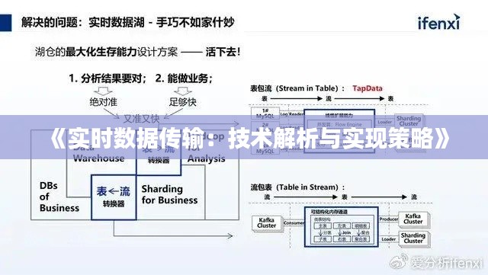Screen dimensions: 488x275
Task: Click the down arrow above 足够快
Action: [183, 91]
